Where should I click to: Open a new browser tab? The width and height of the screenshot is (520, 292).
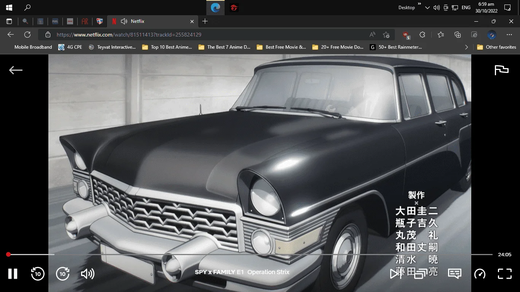point(205,21)
